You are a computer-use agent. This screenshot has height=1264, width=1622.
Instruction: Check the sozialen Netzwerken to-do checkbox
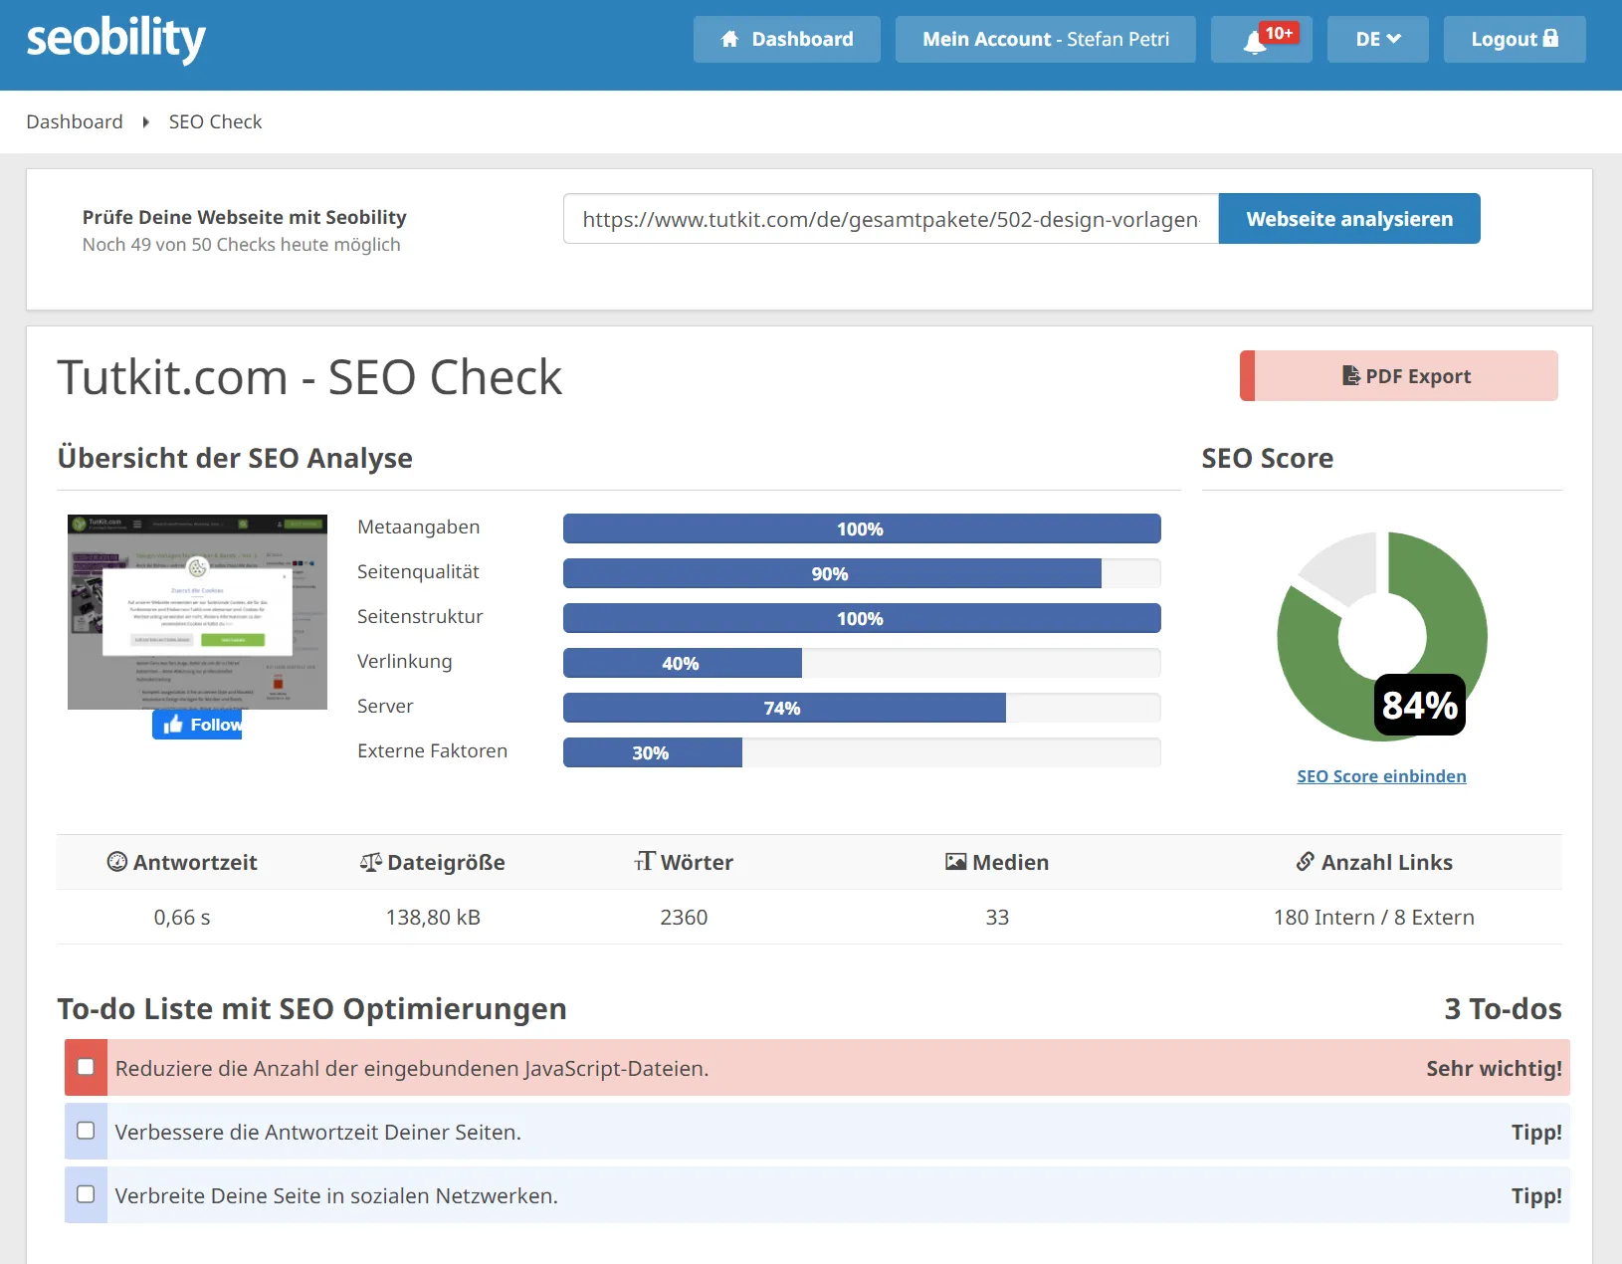[87, 1194]
